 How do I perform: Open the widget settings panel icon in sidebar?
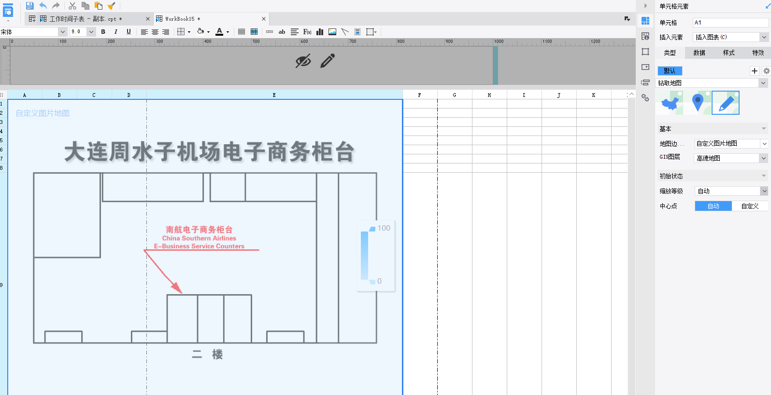(x=645, y=67)
